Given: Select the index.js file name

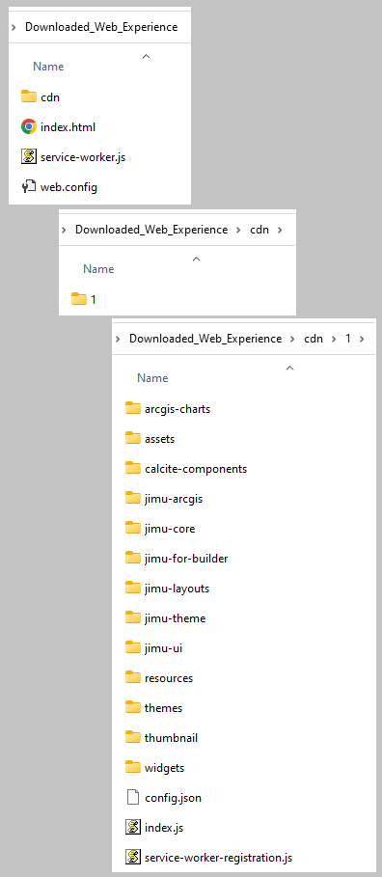Looking at the screenshot, I should coord(164,828).
